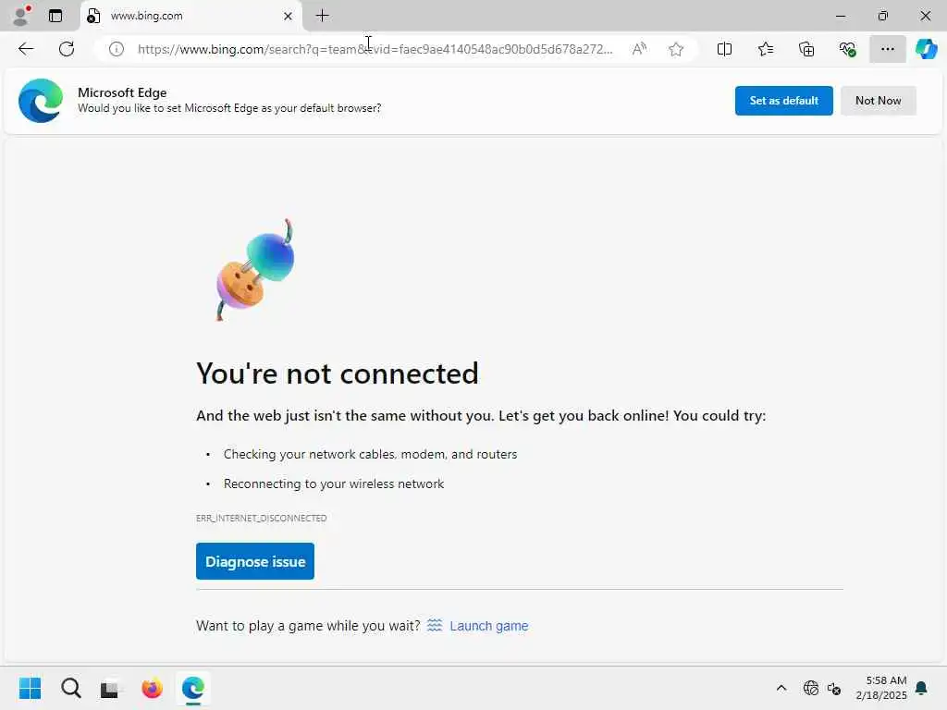Click the Diagnose issue button

(255, 561)
